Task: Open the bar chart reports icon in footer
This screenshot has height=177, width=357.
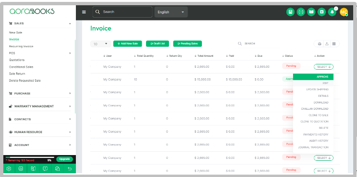Action: coord(21,168)
